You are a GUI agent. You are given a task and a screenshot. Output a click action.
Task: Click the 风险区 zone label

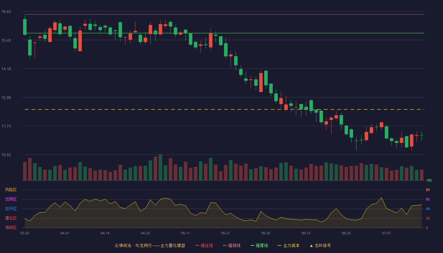click(11, 190)
